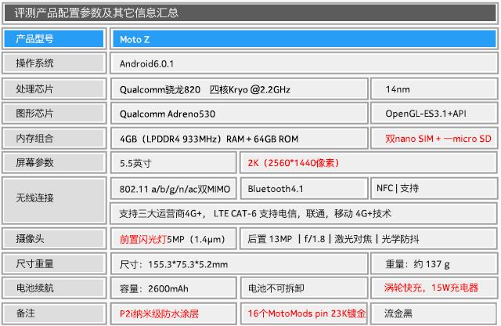
Task: Select the 备注 row label
Action: click(54, 313)
